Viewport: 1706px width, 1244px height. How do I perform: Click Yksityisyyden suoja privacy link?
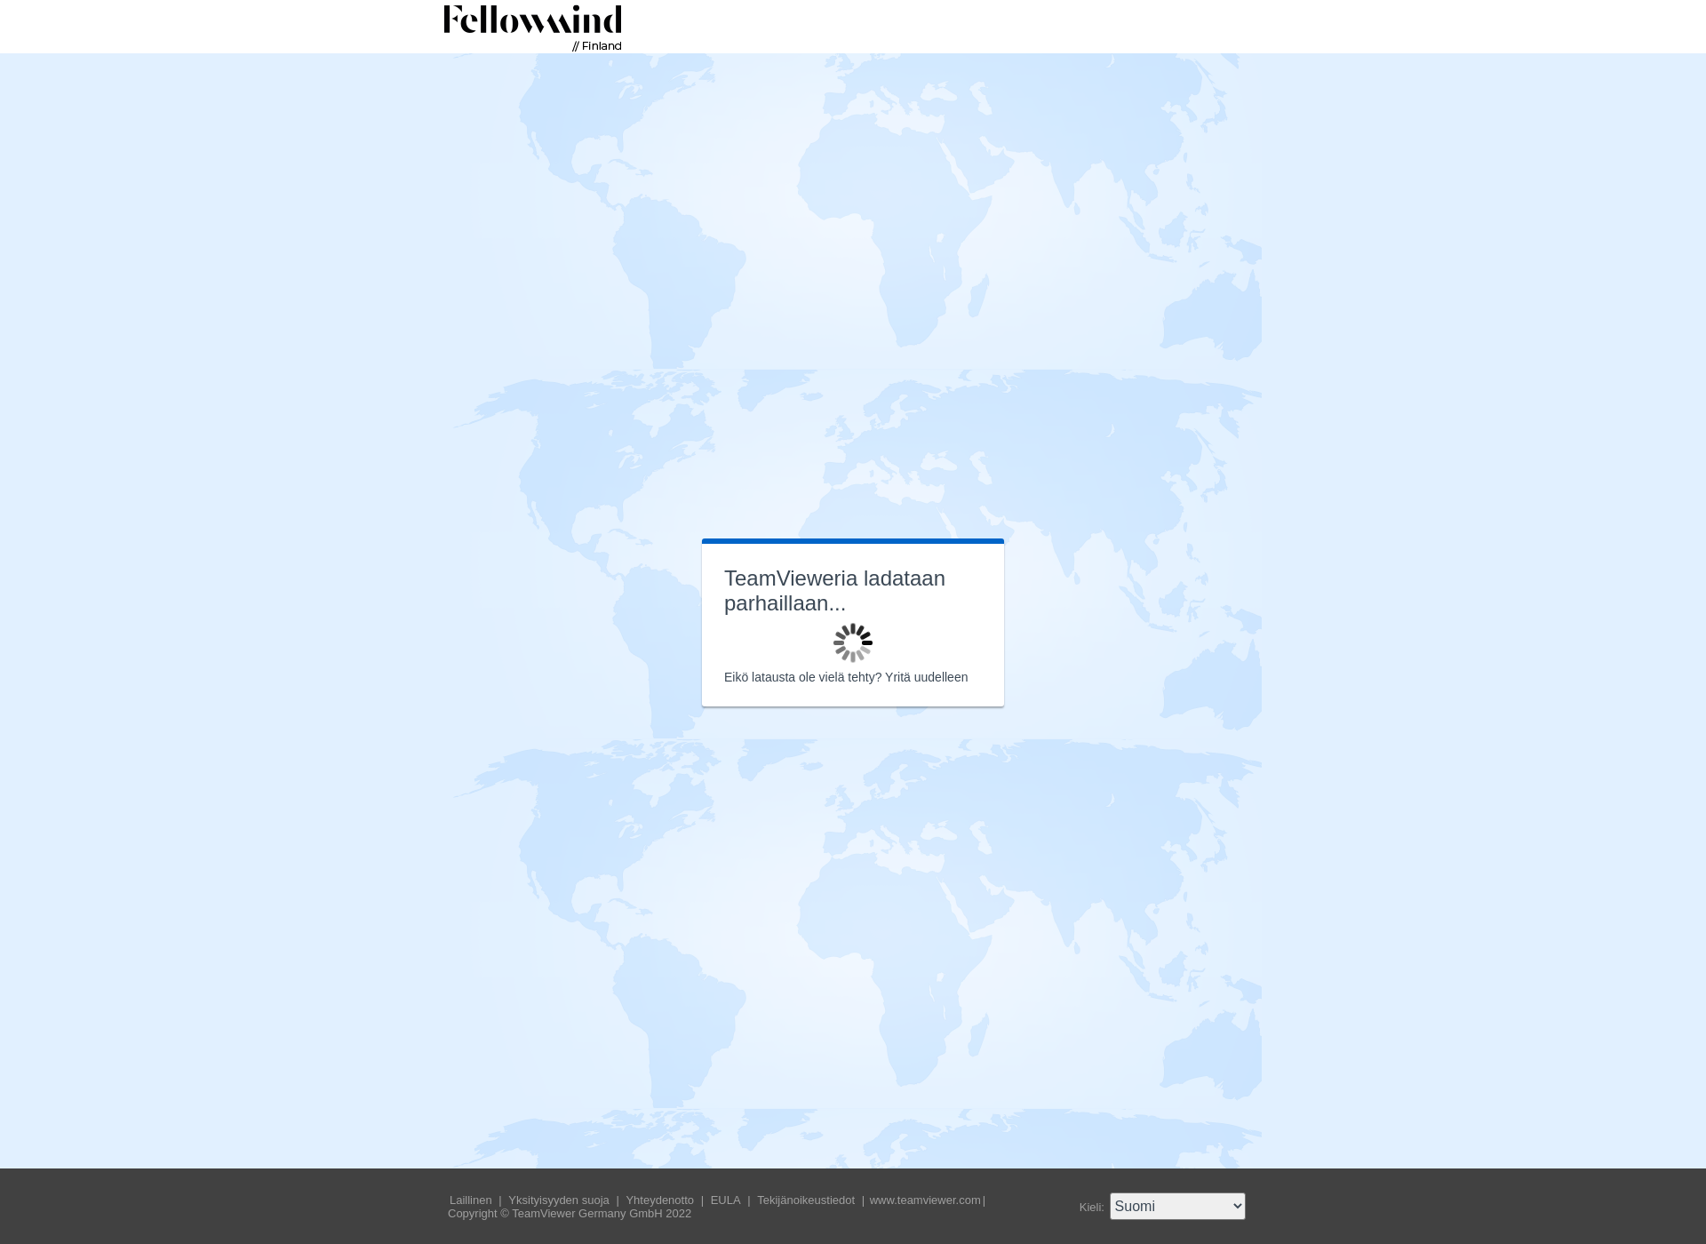(x=559, y=1199)
